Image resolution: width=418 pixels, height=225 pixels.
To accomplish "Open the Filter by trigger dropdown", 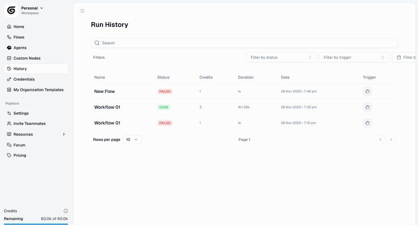I will point(354,58).
